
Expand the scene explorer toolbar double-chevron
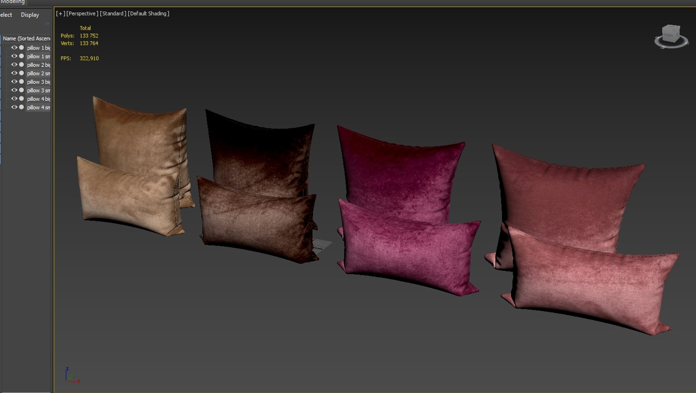[x=47, y=24]
